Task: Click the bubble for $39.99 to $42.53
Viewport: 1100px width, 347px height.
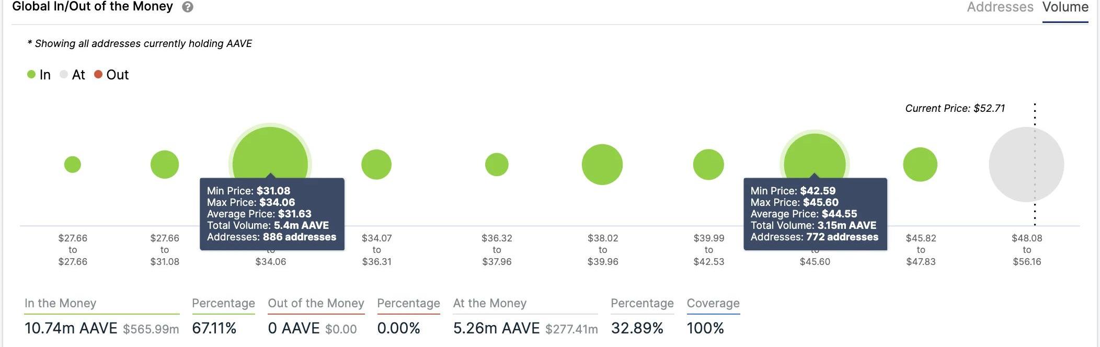Action: [x=708, y=165]
